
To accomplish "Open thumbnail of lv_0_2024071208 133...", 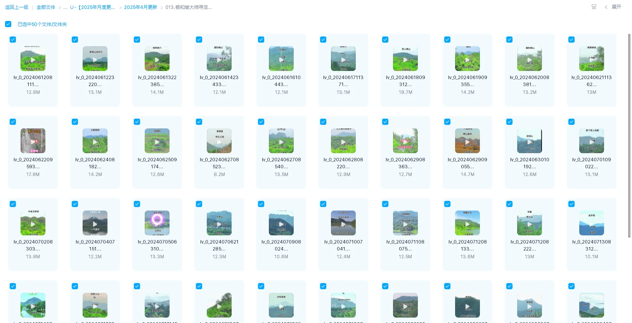I will point(468,223).
